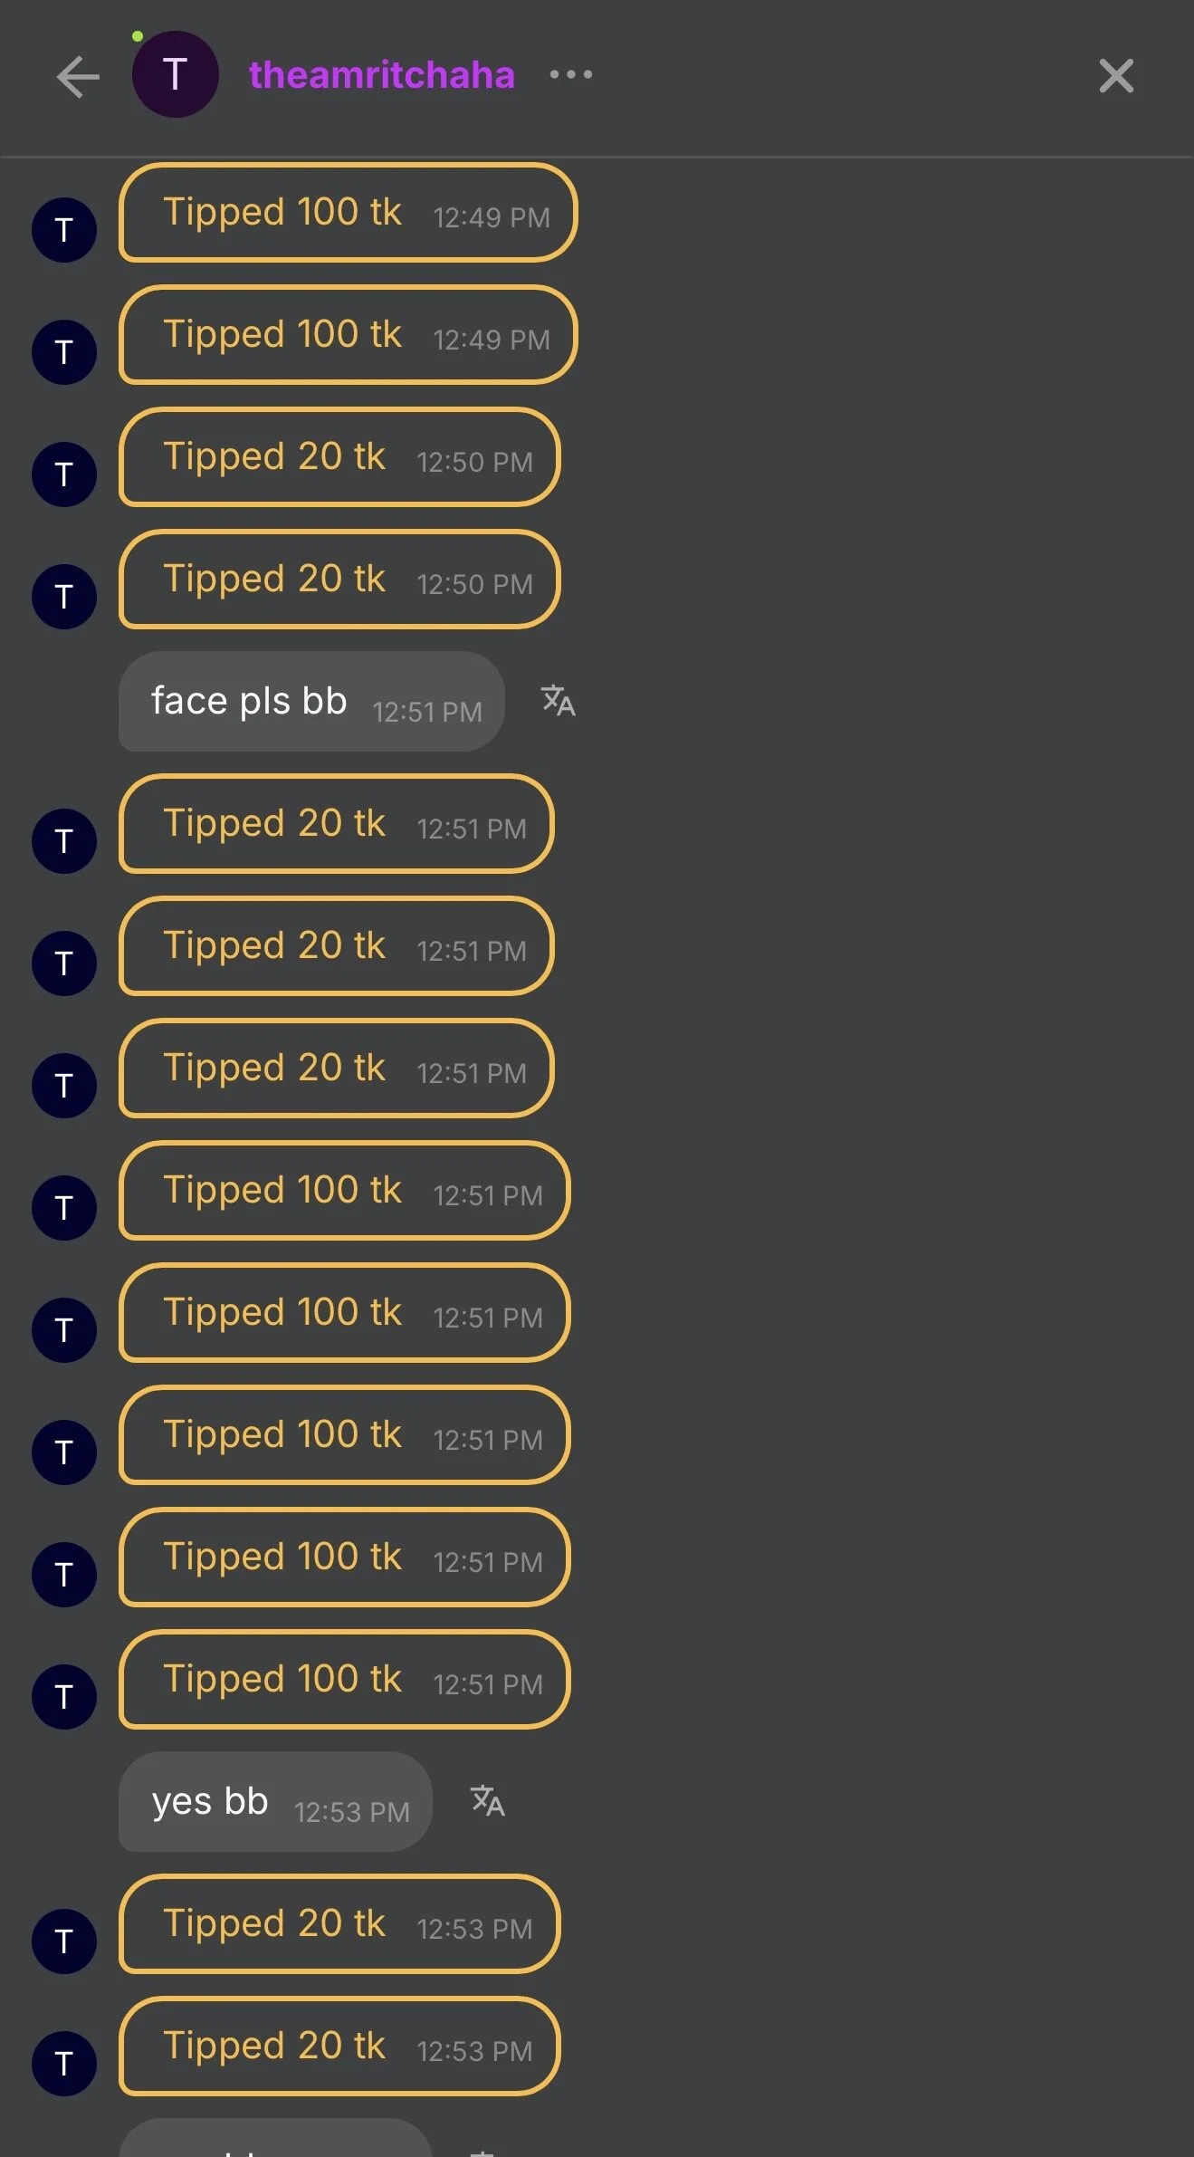Open the theamritchaha header profile avatar
Screen dimensions: 1194x2157
(x=175, y=74)
